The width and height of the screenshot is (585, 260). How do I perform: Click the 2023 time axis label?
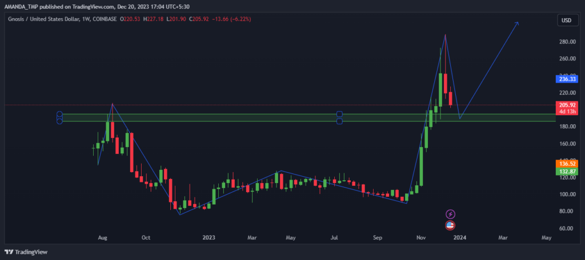click(x=209, y=237)
